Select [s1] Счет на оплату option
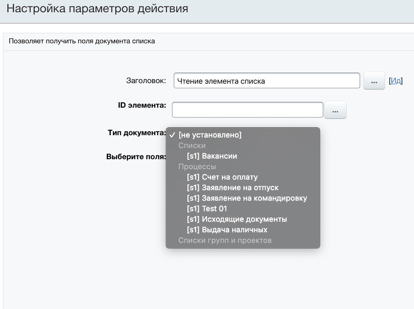The image size is (414, 309). click(x=222, y=177)
